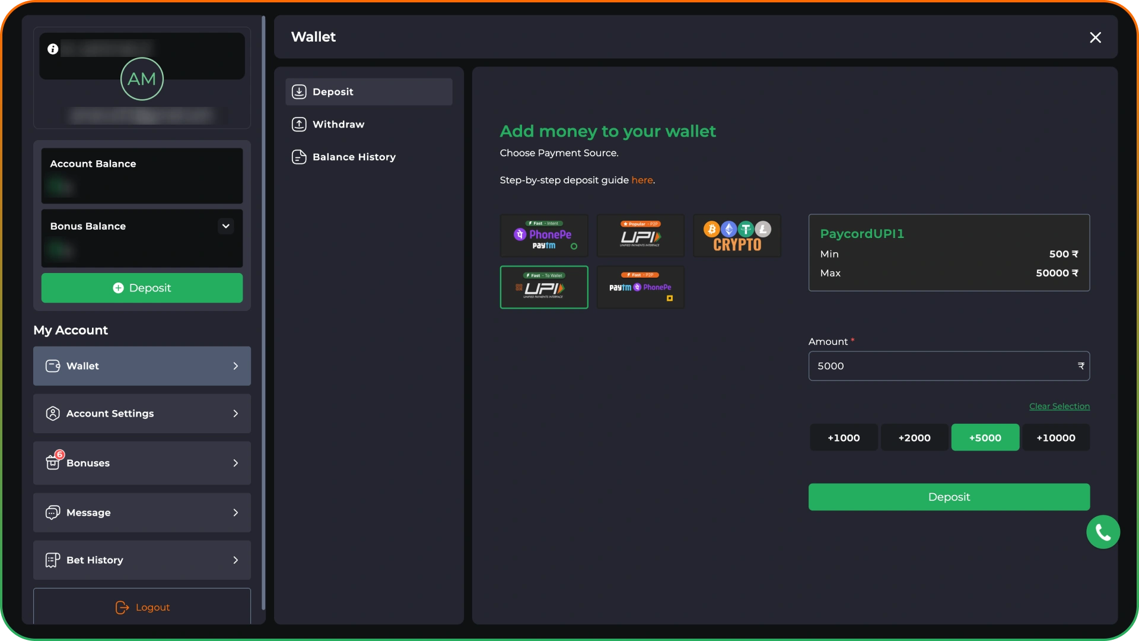
Task: Select the PhonePe Paytm Fast Intent payment option
Action: (544, 236)
